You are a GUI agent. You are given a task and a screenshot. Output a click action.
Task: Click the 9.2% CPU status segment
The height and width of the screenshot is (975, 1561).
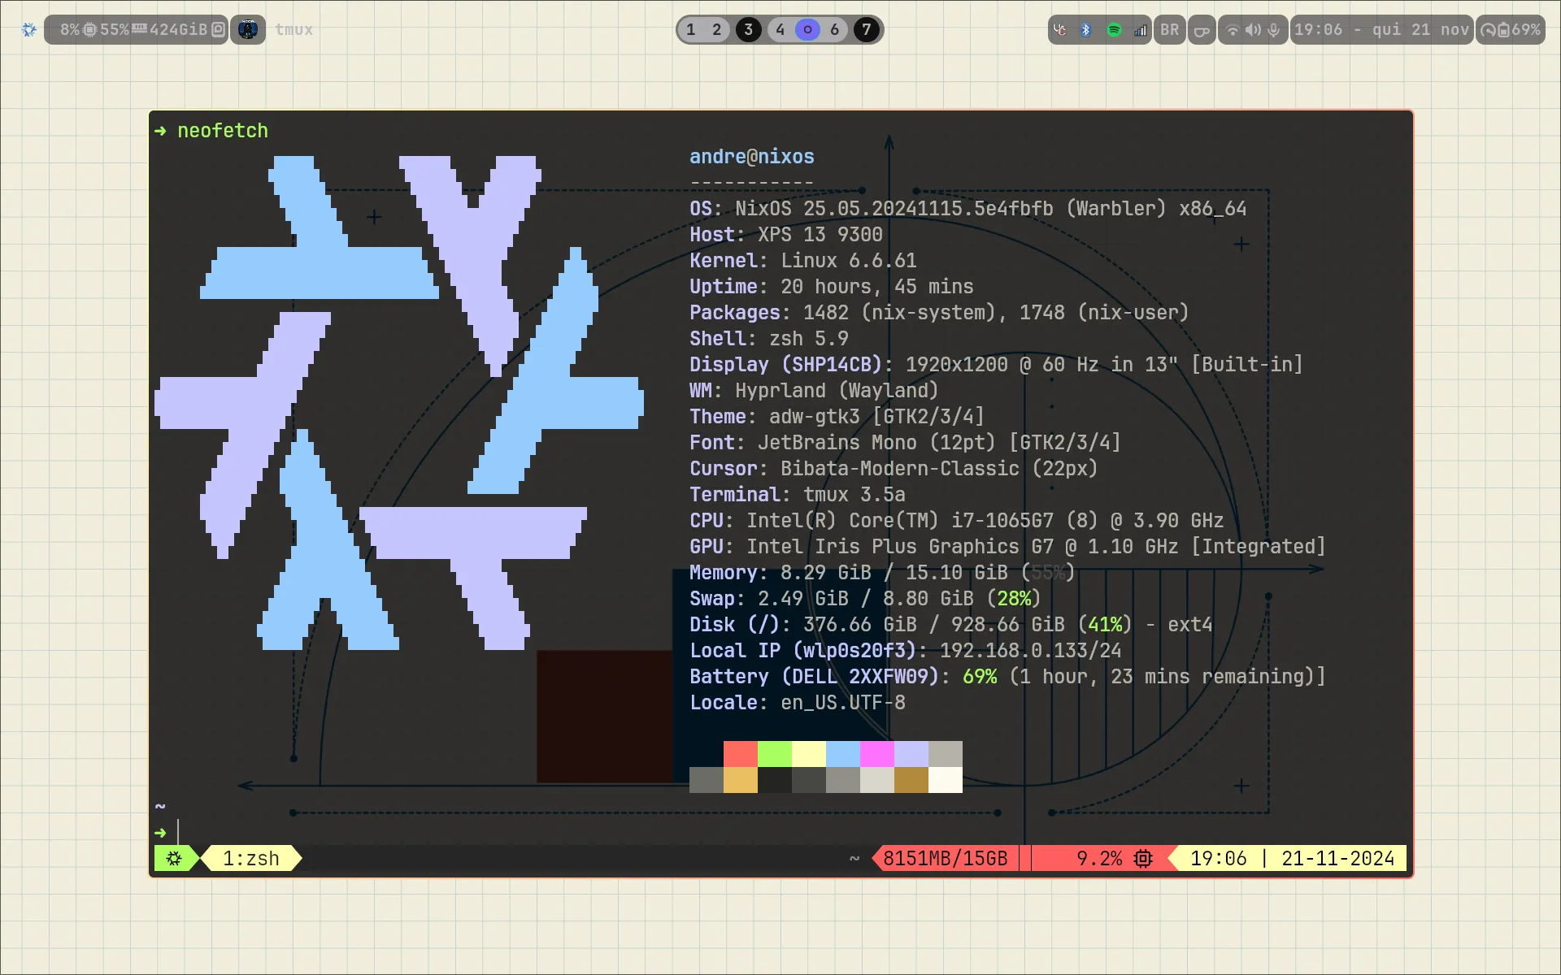coord(1099,858)
